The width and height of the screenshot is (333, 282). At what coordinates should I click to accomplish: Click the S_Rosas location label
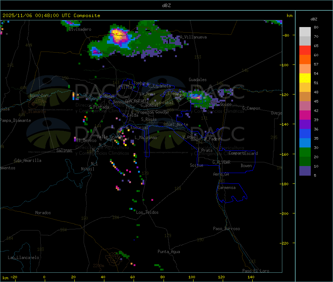(149, 119)
